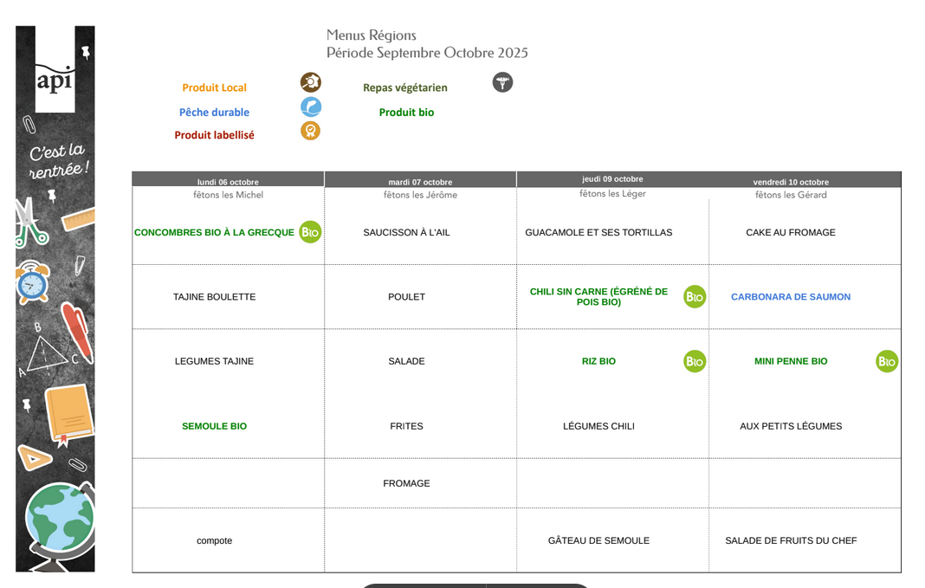Click the api logo in the banner

pos(55,81)
